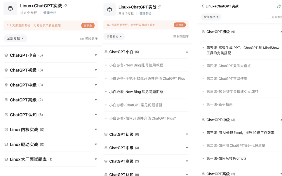This screenshot has height=176, width=282.
Task: Click the stacked layers avatar in left panel
Action: coord(10,8)
